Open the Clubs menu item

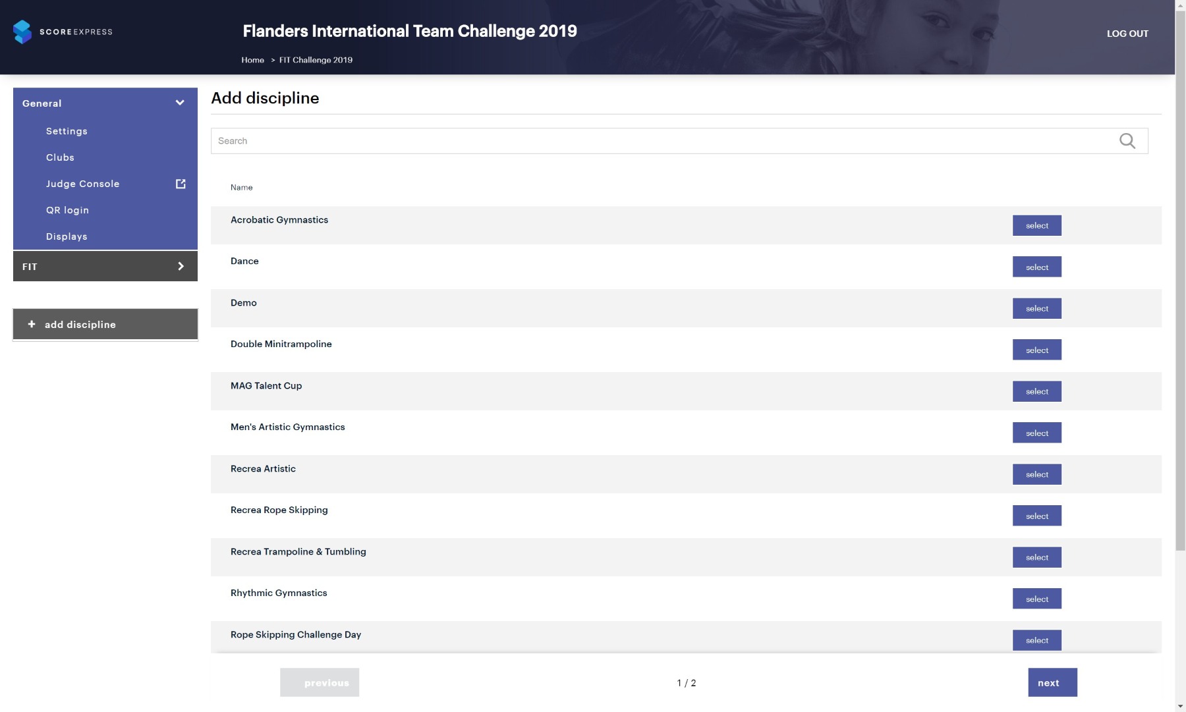60,157
